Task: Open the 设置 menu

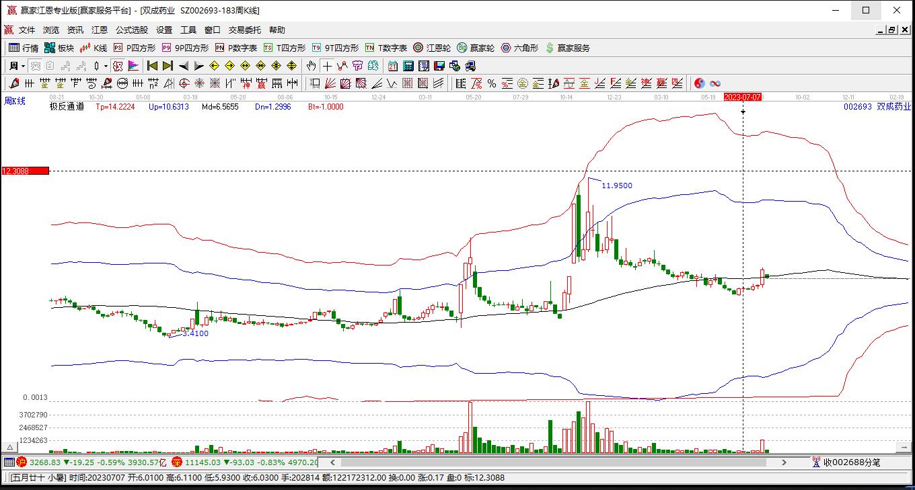Action: tap(164, 30)
